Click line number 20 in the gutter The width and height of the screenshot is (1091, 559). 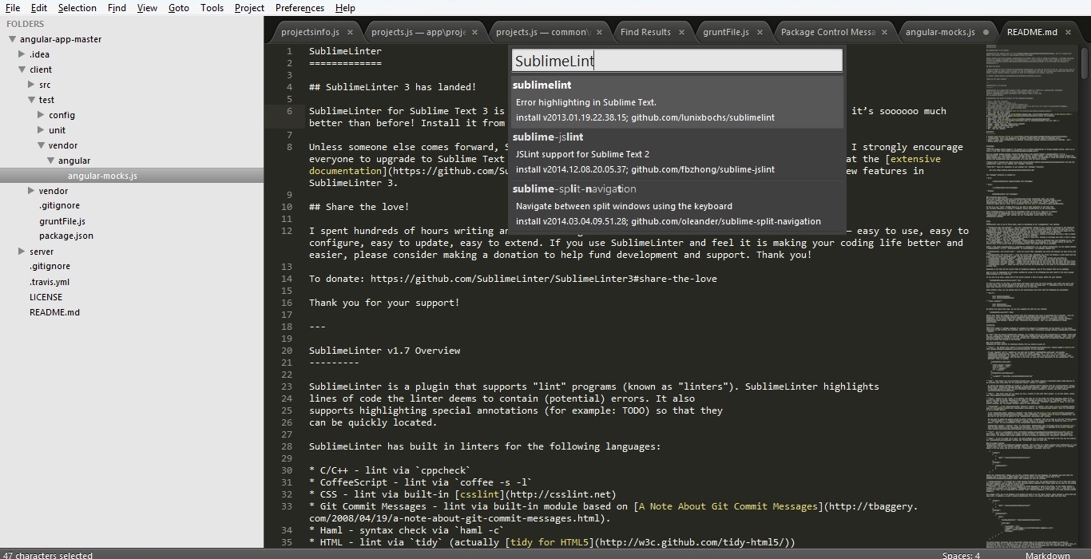coord(287,351)
